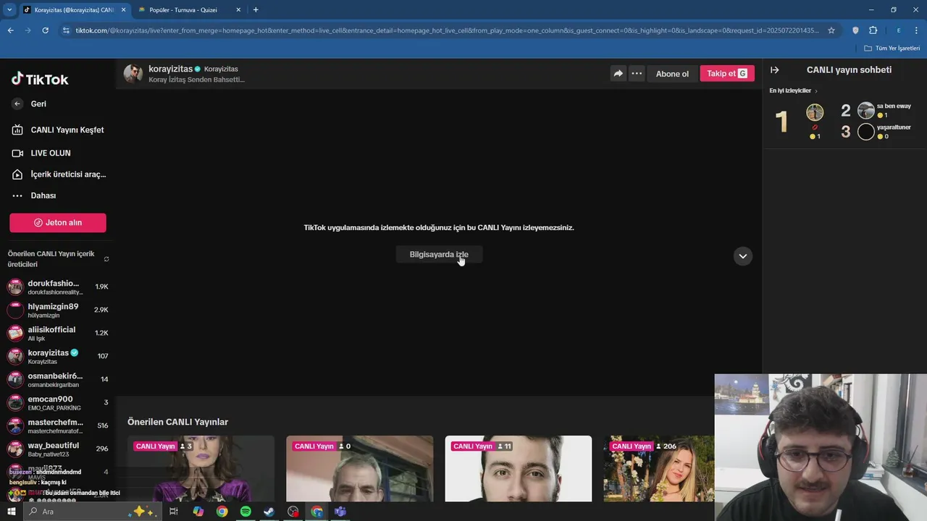
Task: Open Spotify from taskbar
Action: click(246, 512)
